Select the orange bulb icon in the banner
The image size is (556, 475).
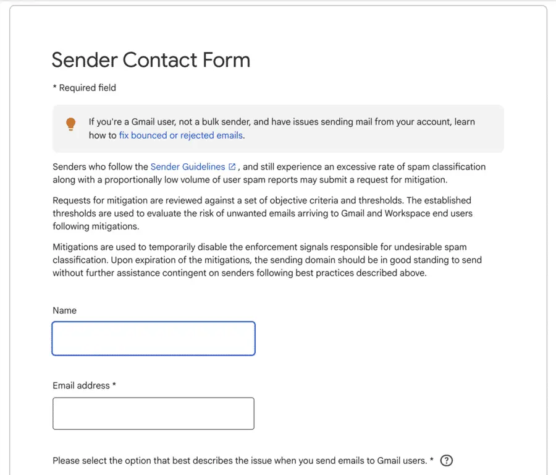coord(70,124)
